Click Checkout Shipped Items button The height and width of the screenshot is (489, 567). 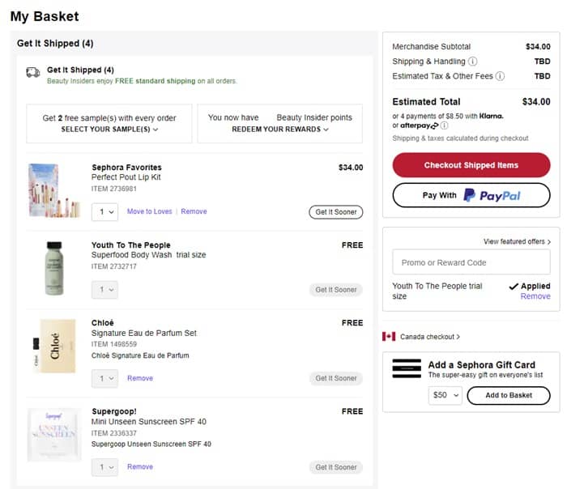point(471,165)
